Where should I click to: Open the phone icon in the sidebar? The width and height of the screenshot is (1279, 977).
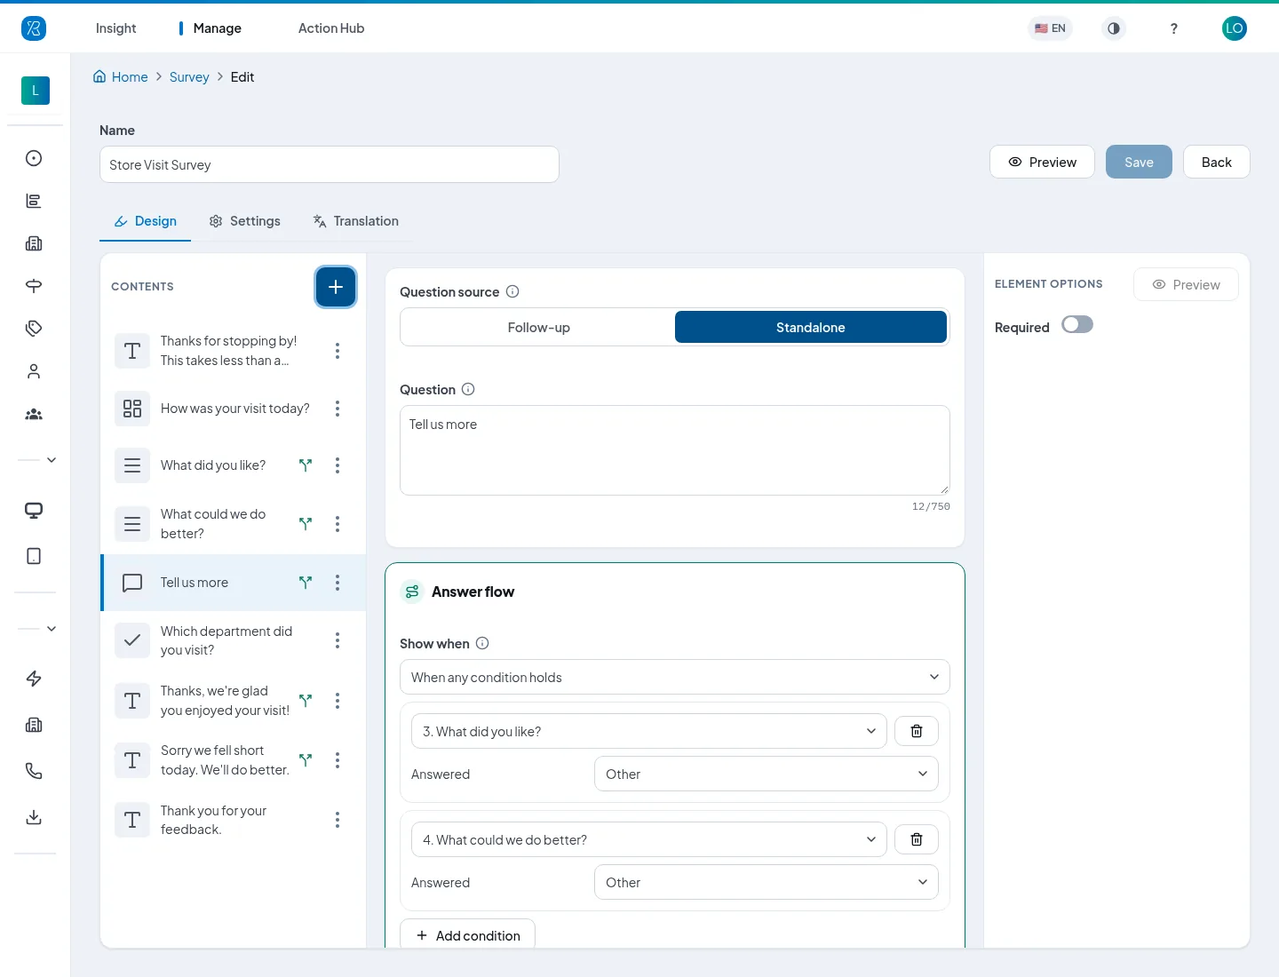point(34,771)
